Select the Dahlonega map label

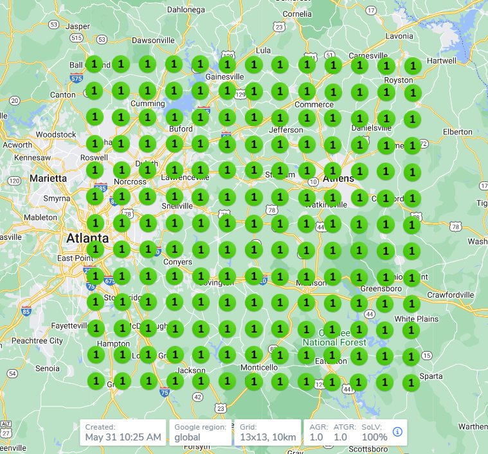click(186, 10)
